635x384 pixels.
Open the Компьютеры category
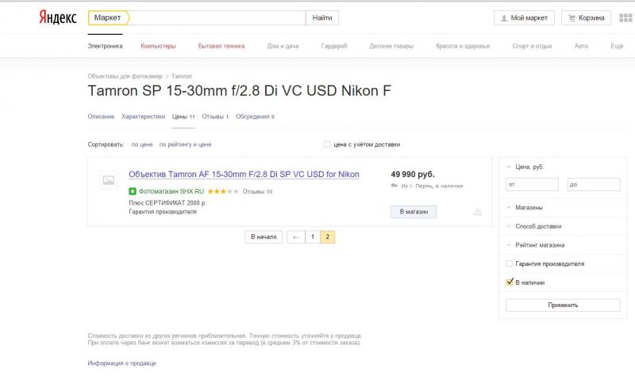click(x=158, y=46)
